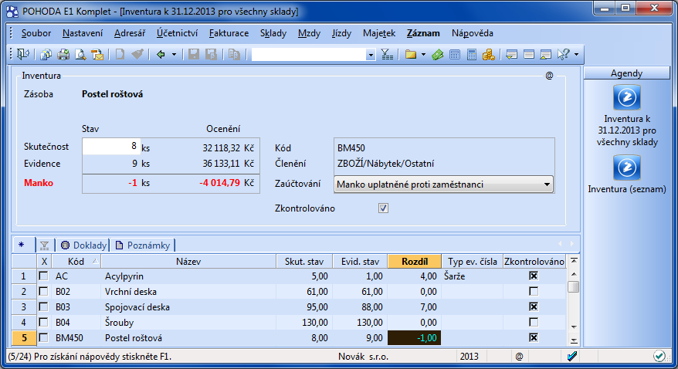Image resolution: width=678 pixels, height=369 pixels.
Task: Click the yellow folder icon in toolbar
Action: click(x=410, y=55)
